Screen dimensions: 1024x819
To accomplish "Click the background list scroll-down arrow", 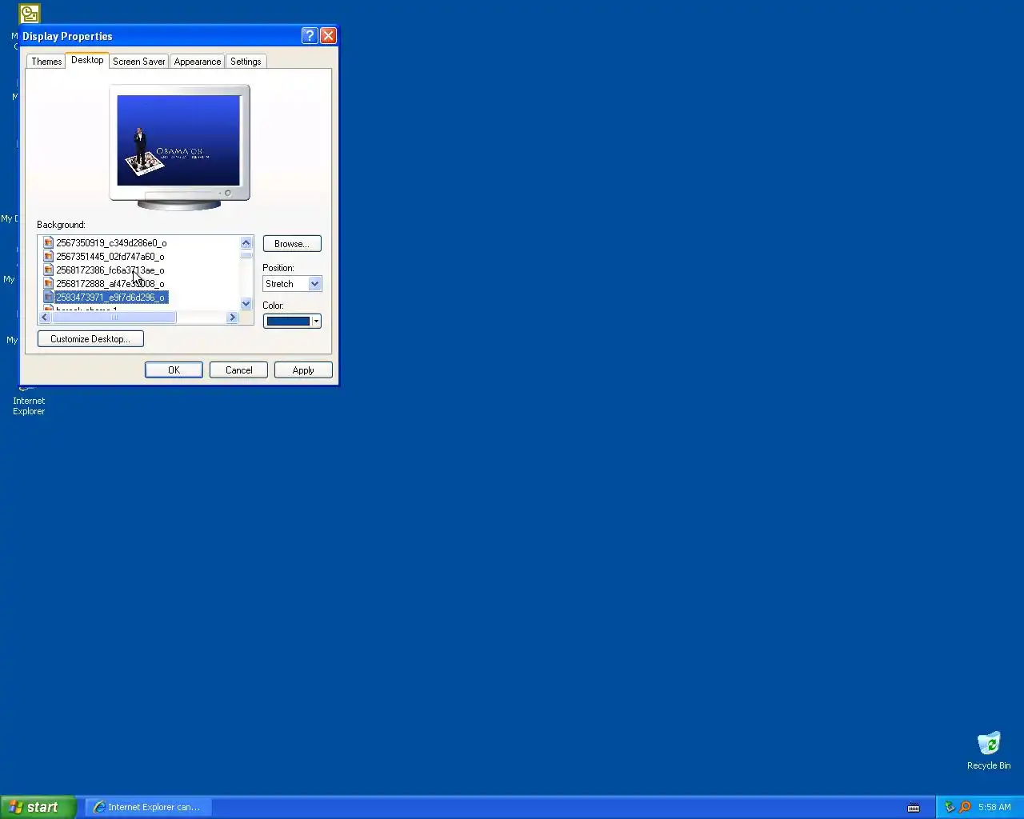I will point(246,304).
